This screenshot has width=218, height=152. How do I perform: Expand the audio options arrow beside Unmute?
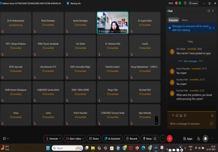[x=60, y=139]
